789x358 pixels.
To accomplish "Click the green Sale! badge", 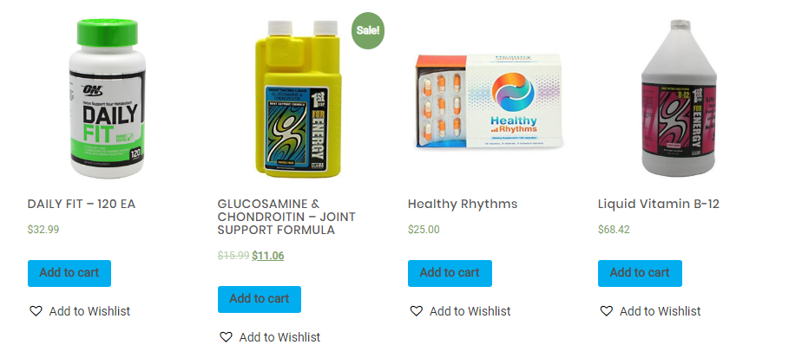I will tap(368, 30).
